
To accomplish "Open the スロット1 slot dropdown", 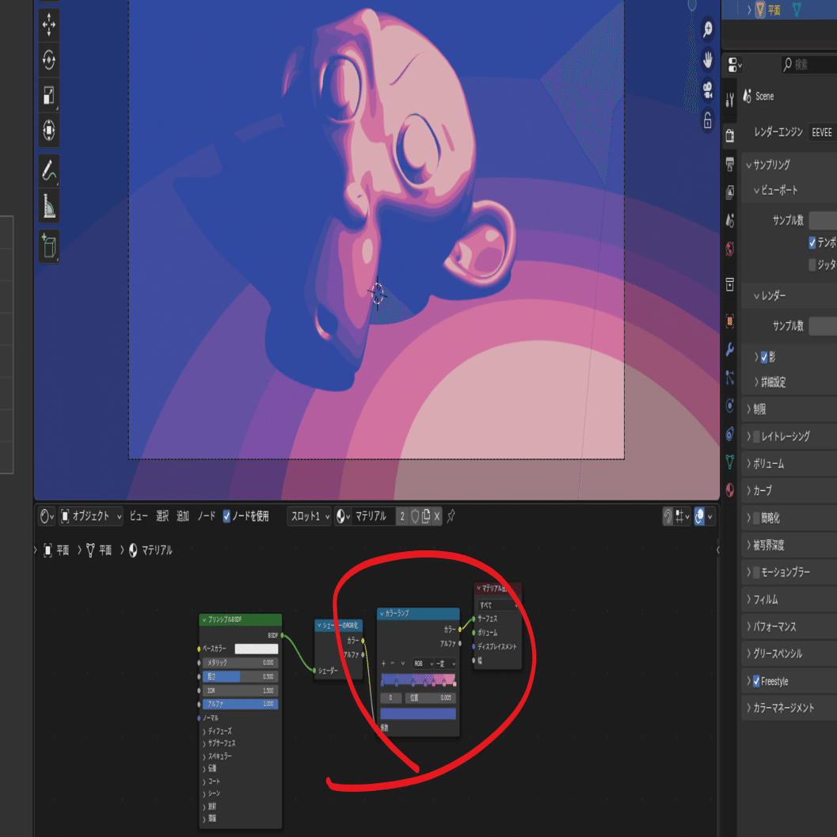I will [310, 516].
